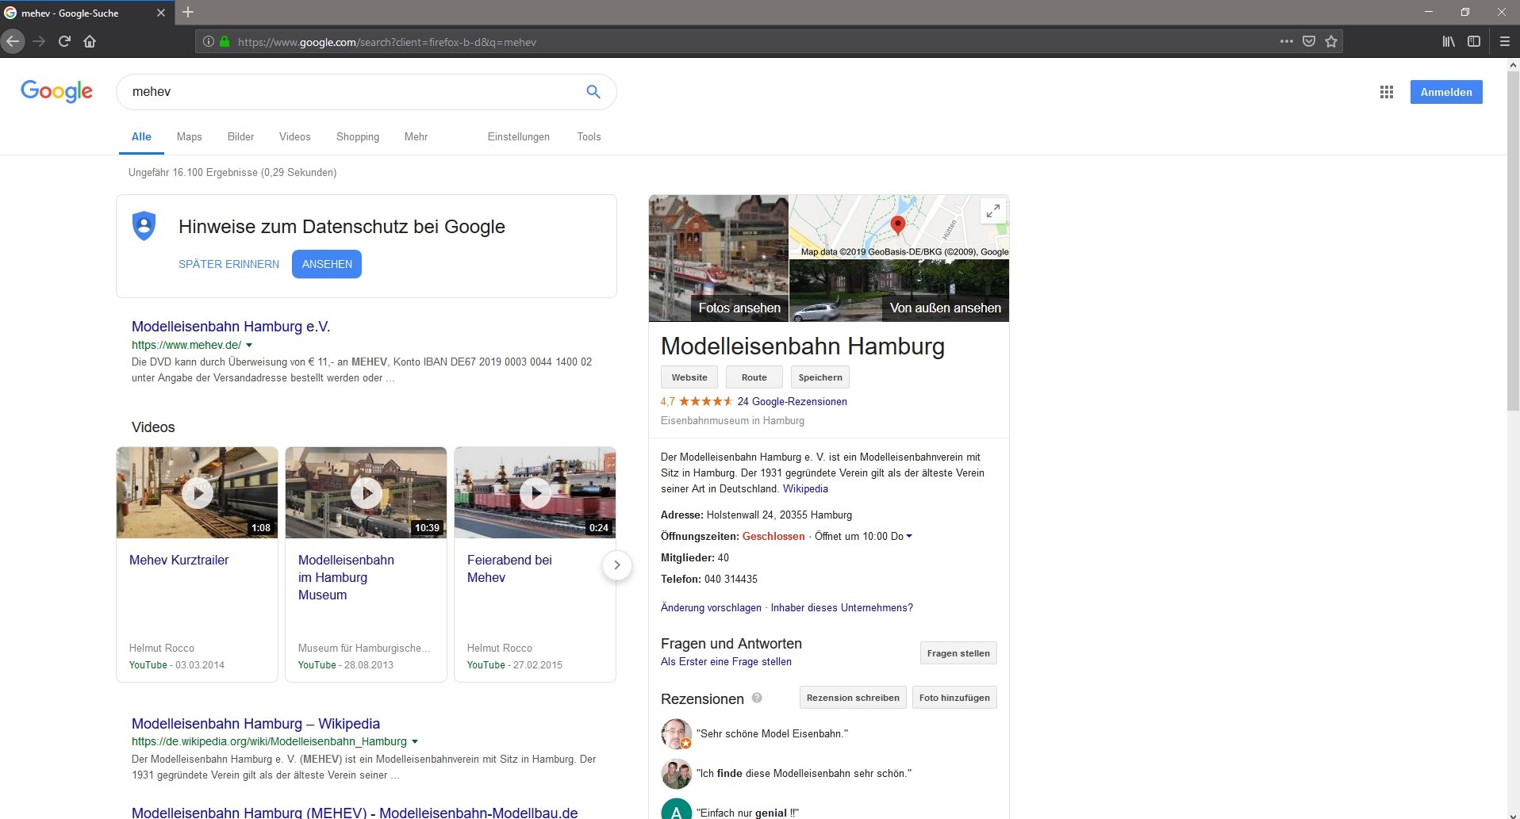Expand the opening hours dropdown arrow

tap(909, 537)
